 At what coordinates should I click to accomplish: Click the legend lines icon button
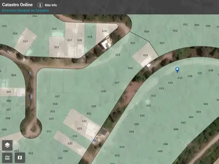[x=7, y=158]
